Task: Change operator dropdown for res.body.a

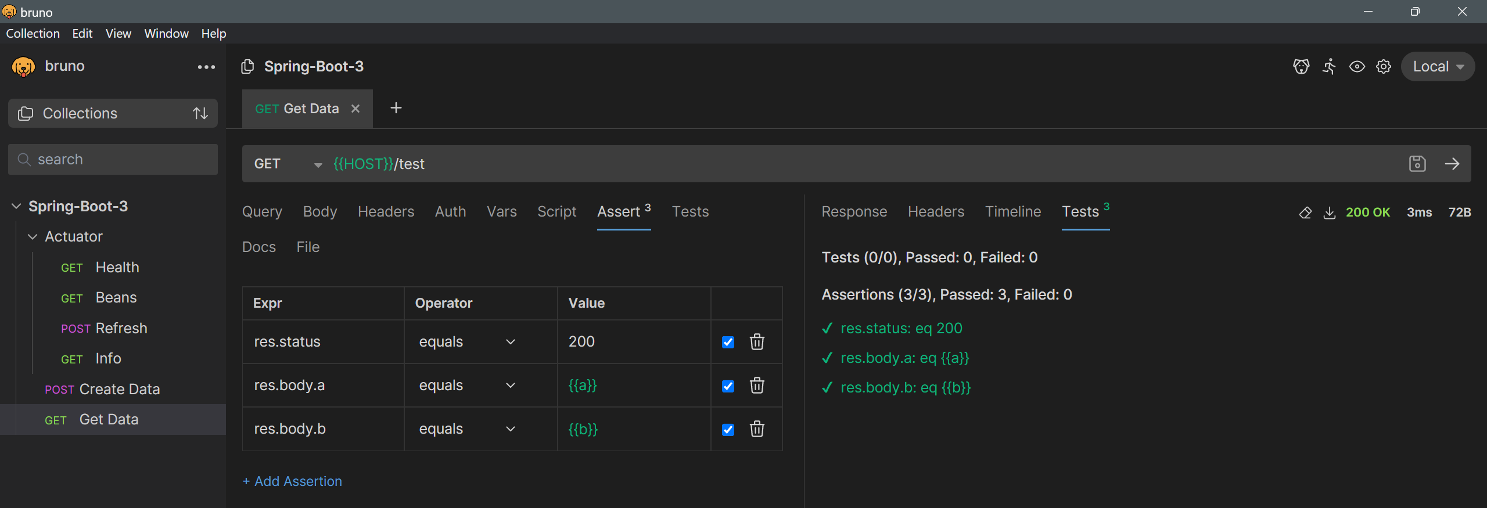Action: pyautogui.click(x=467, y=385)
